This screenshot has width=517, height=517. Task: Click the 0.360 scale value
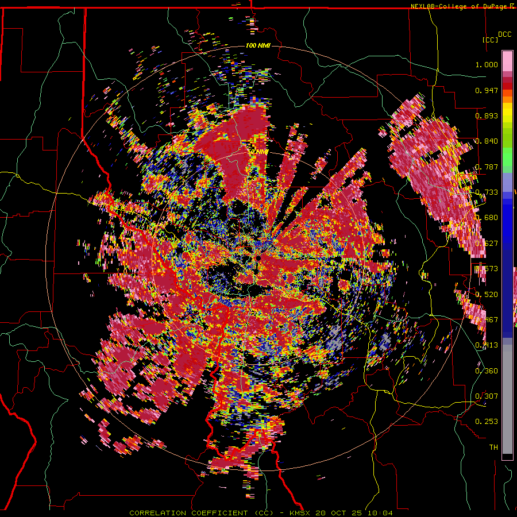click(x=487, y=371)
